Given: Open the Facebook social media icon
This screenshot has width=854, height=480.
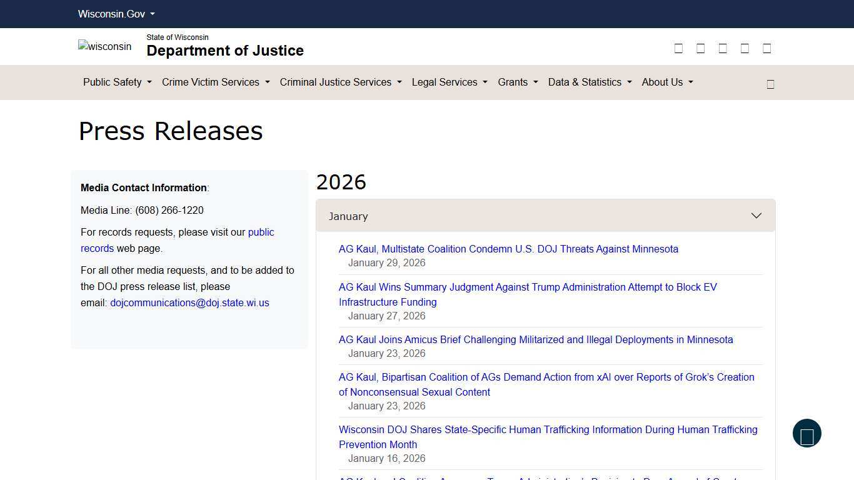Looking at the screenshot, I should 678,48.
